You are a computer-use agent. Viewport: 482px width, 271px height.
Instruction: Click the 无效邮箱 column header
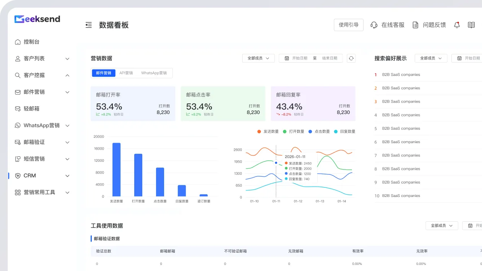tap(296, 251)
